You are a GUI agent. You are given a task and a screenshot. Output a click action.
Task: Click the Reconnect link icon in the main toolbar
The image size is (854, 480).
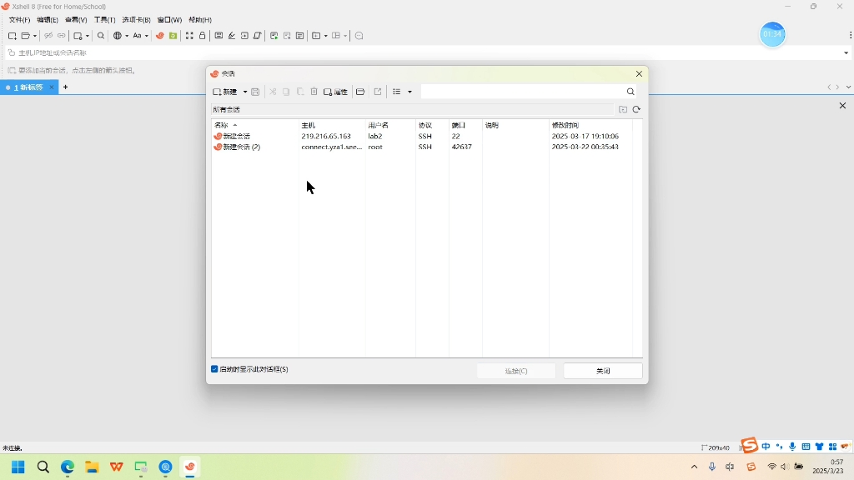pos(62,36)
